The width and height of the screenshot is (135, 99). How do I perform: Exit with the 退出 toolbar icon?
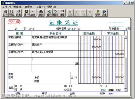point(104,13)
